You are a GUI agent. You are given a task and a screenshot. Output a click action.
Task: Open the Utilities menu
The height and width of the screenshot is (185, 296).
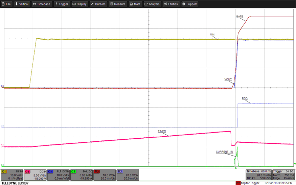tap(166, 4)
